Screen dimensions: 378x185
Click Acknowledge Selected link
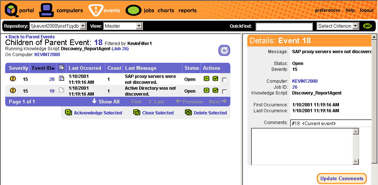click(98, 113)
